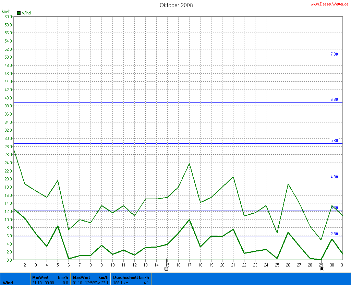Click the Wind legend label text

(x=26, y=13)
